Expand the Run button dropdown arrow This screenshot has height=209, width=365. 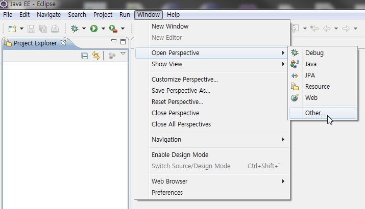[103, 29]
